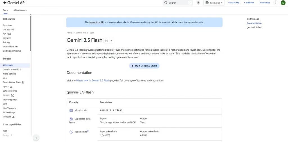Open the Language dropdown
The width and height of the screenshot is (288, 142).
tap(214, 3)
